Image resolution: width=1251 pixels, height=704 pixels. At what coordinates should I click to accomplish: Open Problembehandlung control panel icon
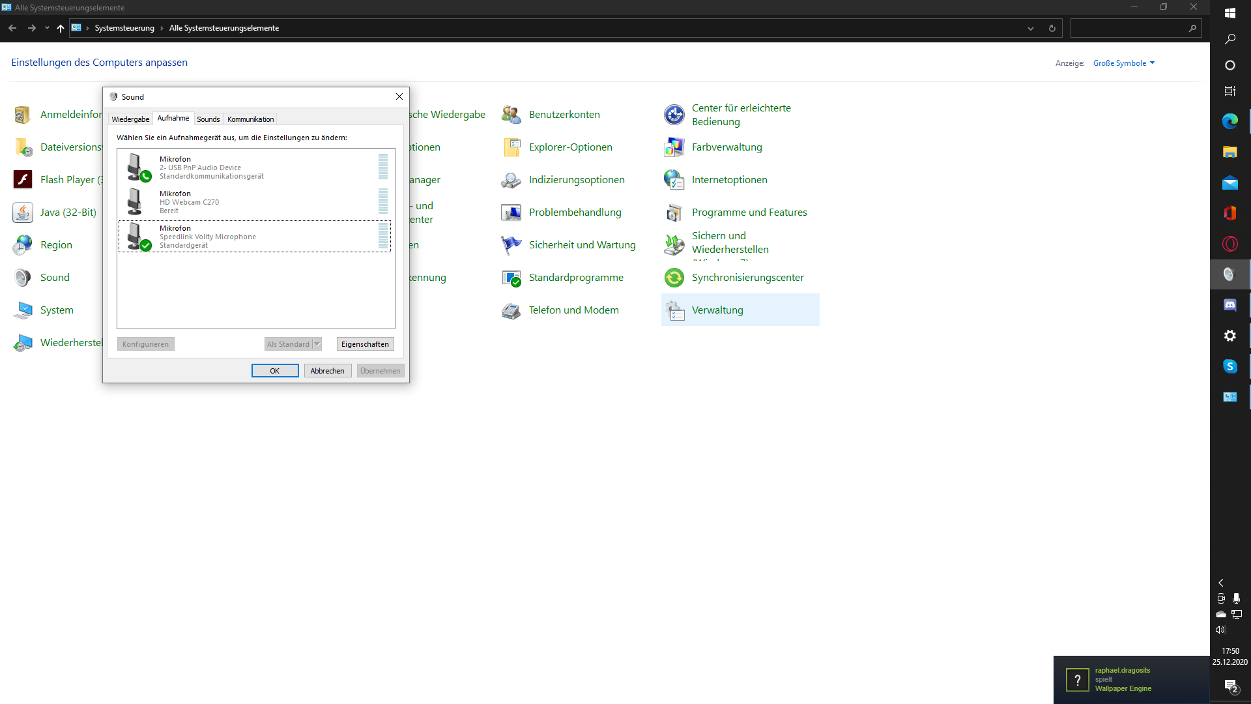511,213
